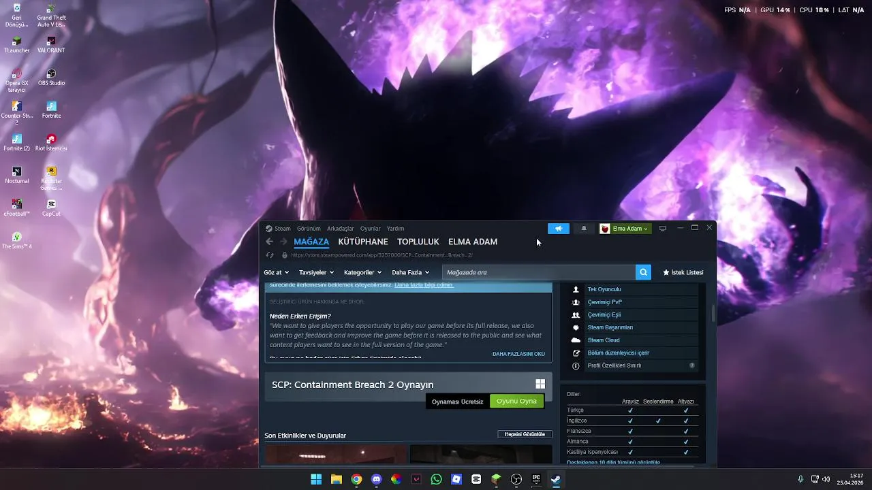Click the question mark beside Profil Özellikleri Sınırlı
The width and height of the screenshot is (872, 490).
tap(692, 365)
